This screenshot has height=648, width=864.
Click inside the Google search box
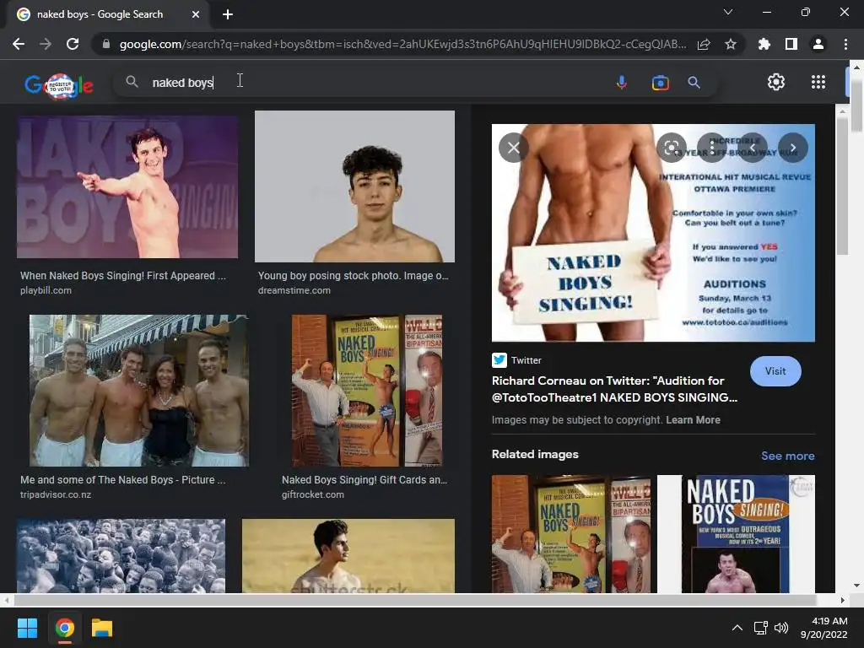tap(364, 83)
